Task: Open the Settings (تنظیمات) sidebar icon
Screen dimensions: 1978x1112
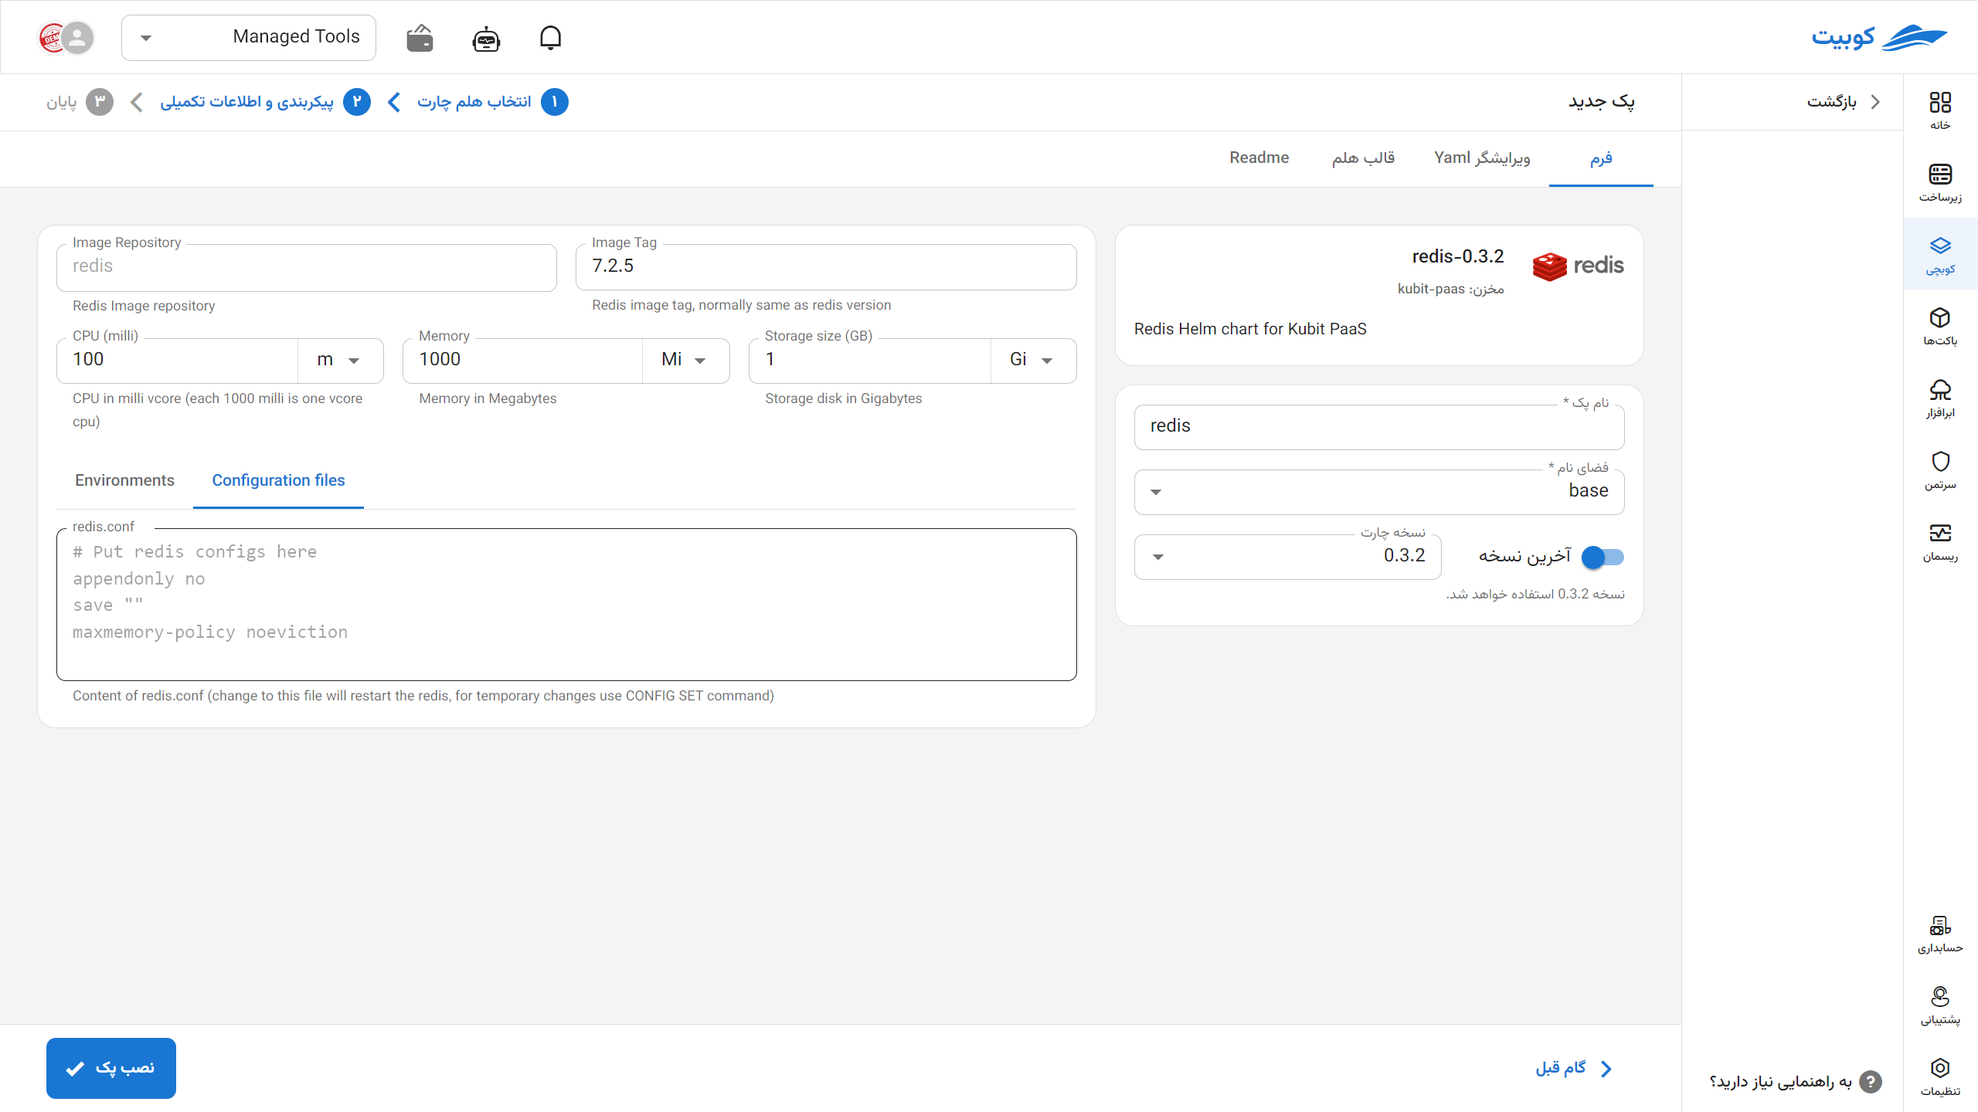Action: tap(1940, 1076)
